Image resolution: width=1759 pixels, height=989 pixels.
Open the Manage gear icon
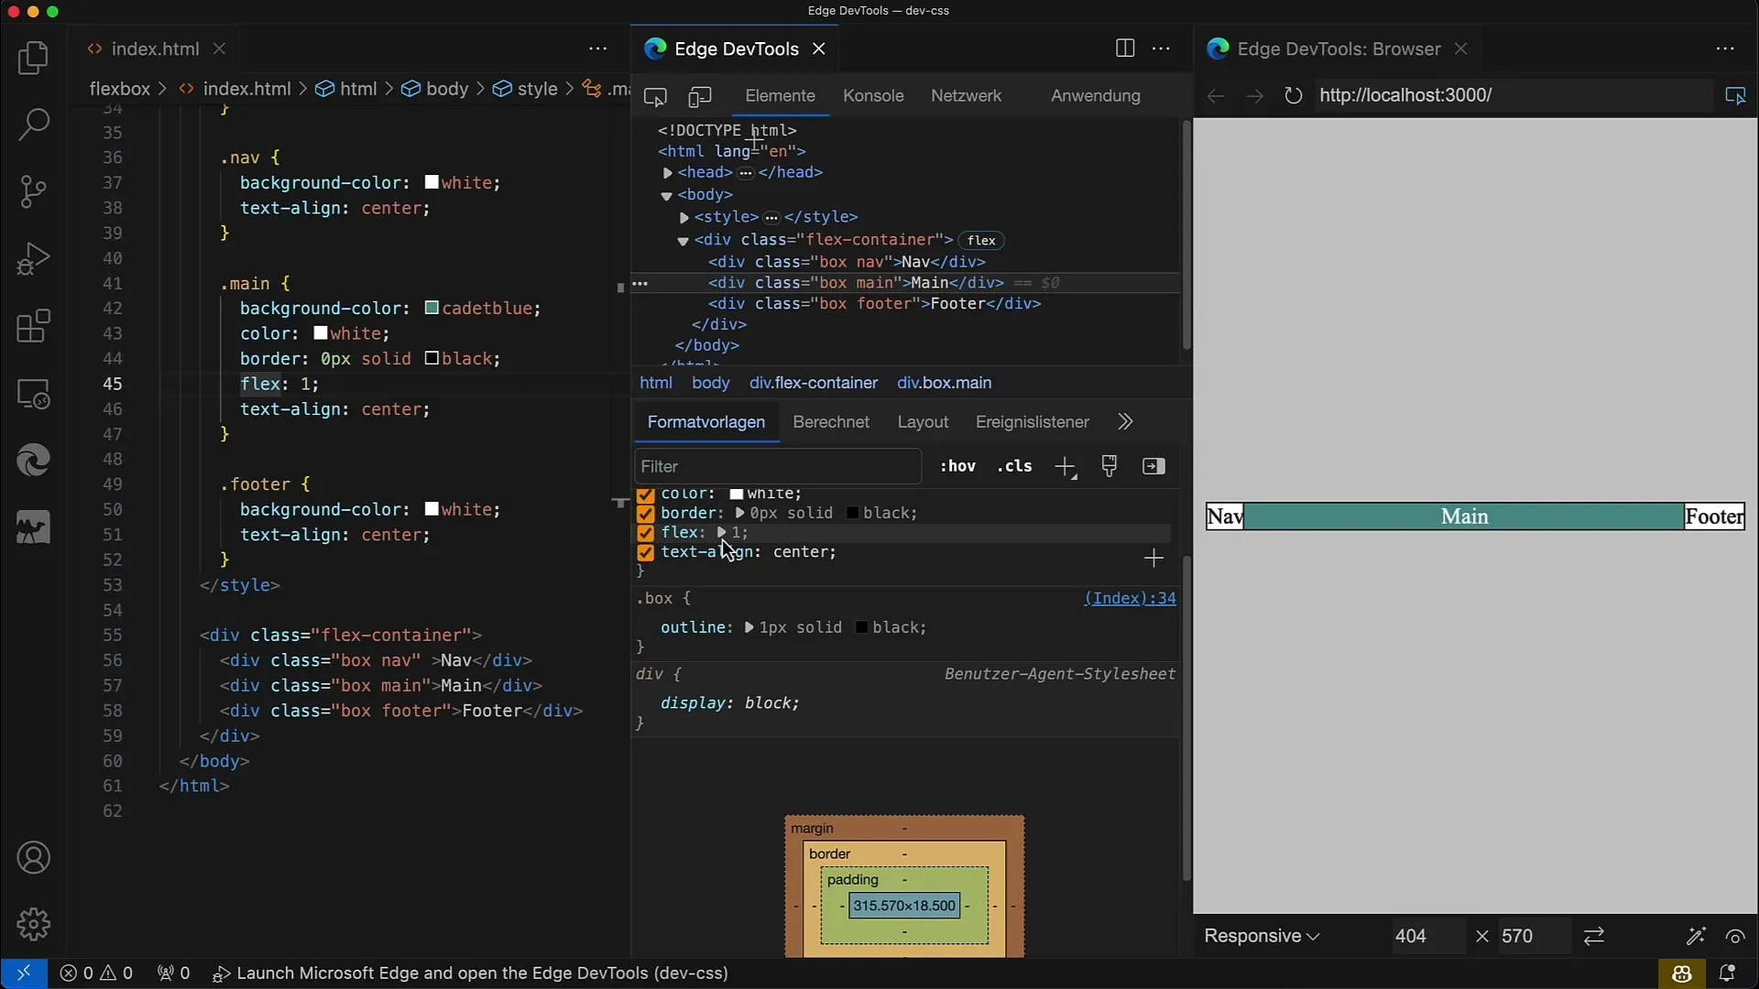pos(33,924)
